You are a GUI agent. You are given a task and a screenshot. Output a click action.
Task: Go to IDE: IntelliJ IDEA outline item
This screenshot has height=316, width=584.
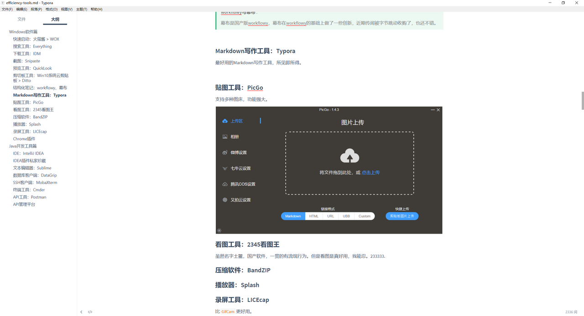28,153
